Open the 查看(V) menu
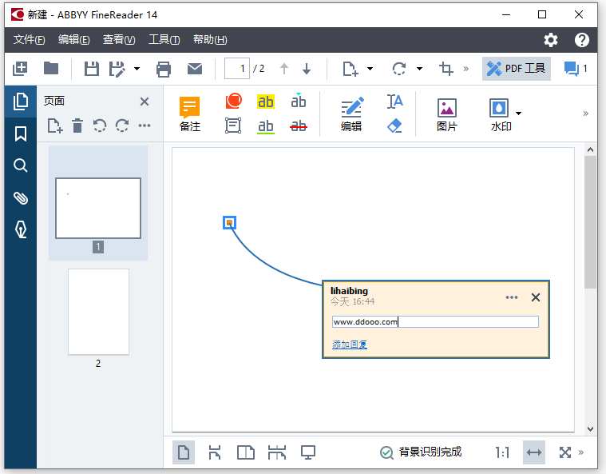The width and height of the screenshot is (606, 474). [x=119, y=39]
